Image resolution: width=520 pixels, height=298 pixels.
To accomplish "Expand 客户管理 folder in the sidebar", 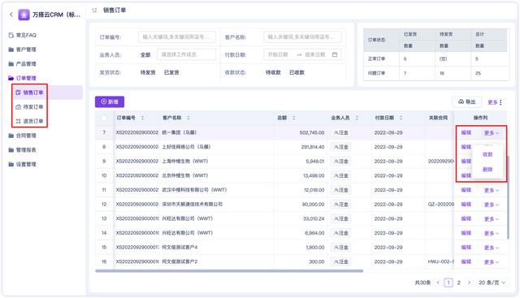I will (22, 50).
